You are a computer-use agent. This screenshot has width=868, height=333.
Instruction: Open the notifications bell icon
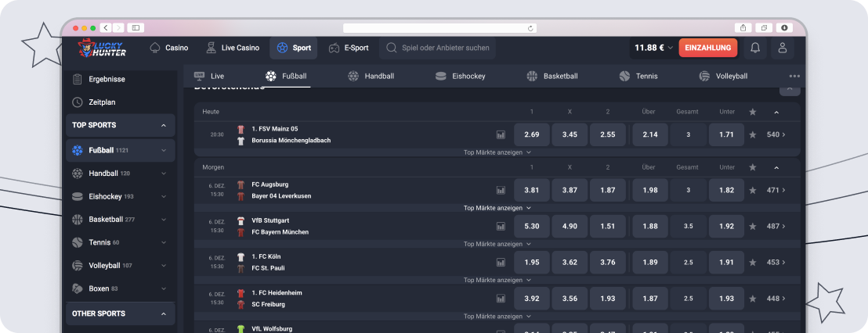click(x=755, y=48)
